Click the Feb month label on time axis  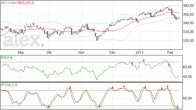170,52
